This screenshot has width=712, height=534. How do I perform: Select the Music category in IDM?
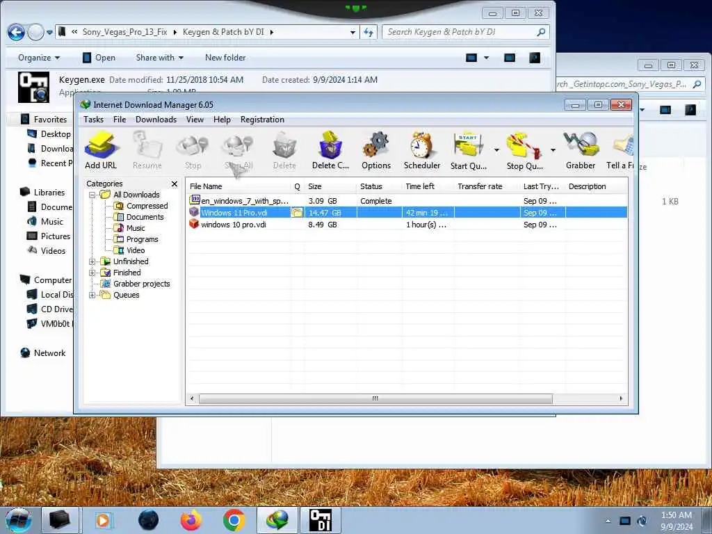[x=136, y=228]
